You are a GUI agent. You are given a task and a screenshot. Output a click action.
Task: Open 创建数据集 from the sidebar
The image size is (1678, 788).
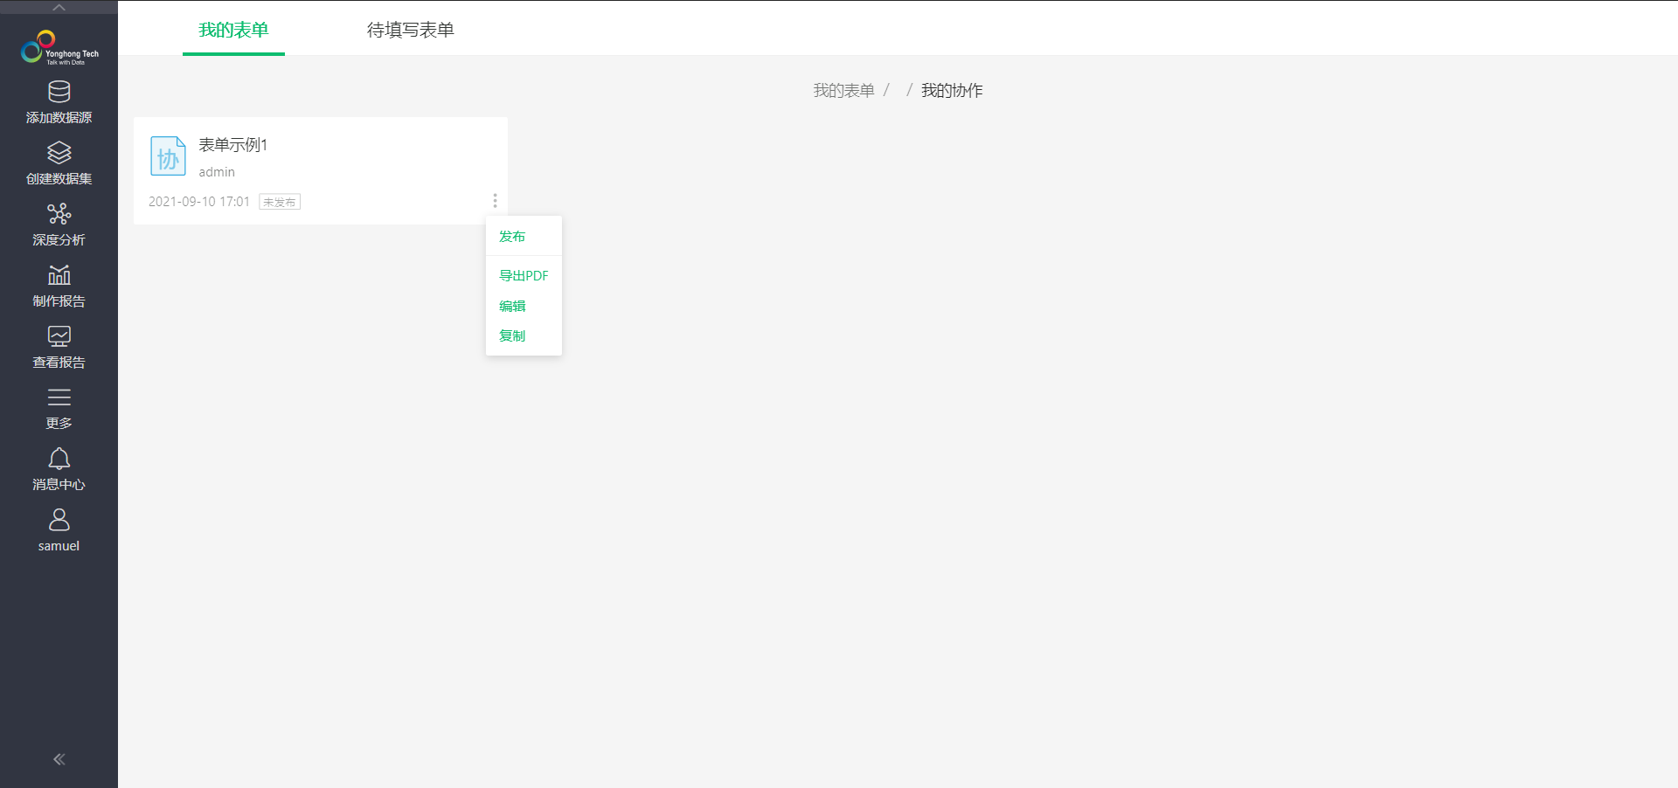59,152
